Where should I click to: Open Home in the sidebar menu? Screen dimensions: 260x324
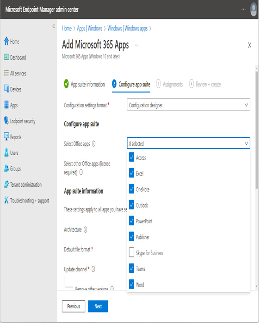click(15, 42)
